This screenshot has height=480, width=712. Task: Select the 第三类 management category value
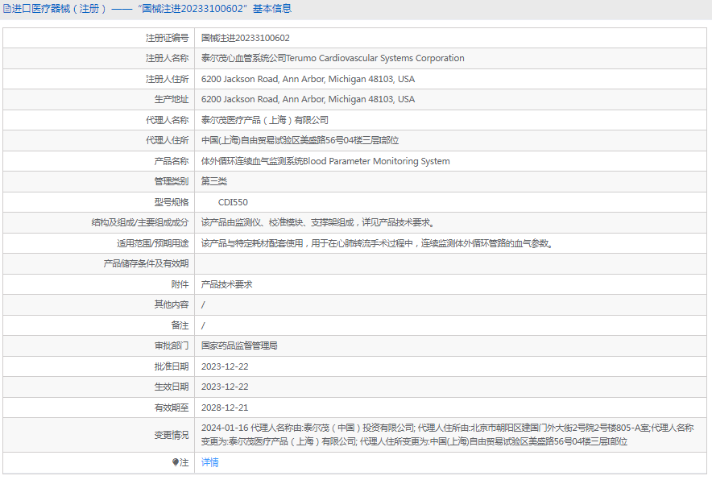tap(214, 181)
